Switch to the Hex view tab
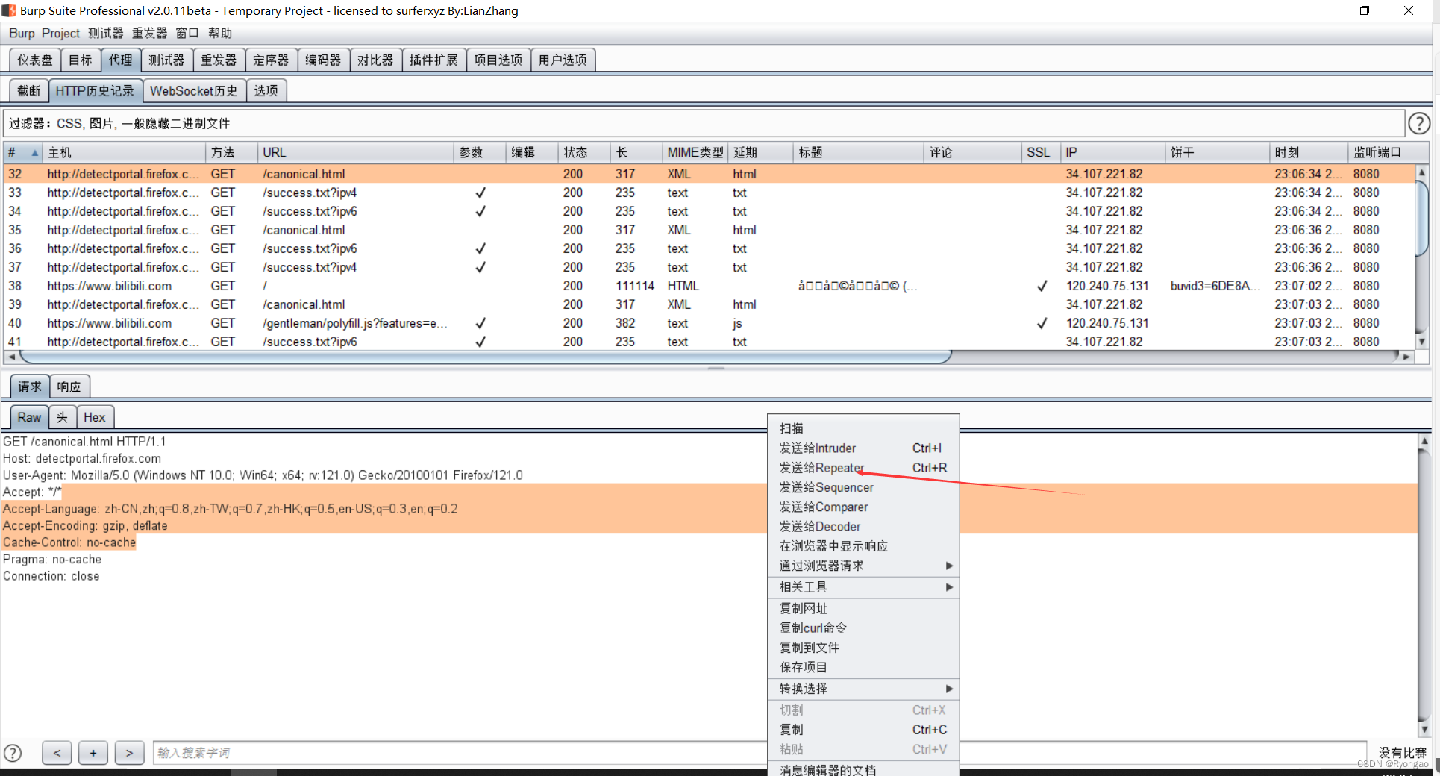This screenshot has height=776, width=1440. pos(95,417)
